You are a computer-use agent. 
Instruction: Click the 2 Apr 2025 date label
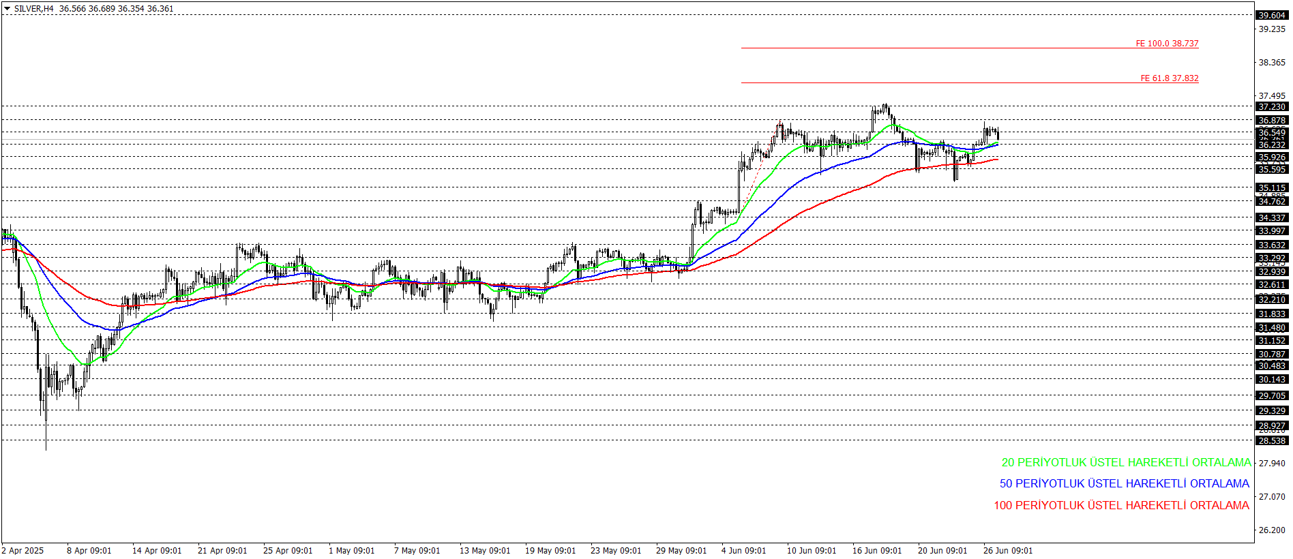tap(23, 551)
